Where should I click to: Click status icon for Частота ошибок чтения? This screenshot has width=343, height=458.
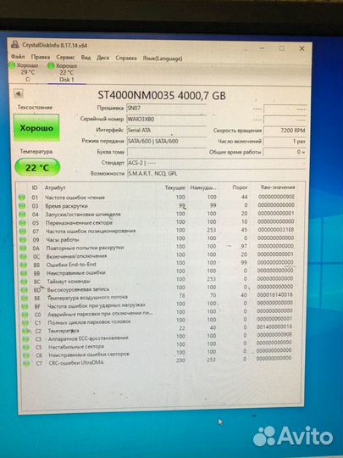pyautogui.click(x=22, y=198)
